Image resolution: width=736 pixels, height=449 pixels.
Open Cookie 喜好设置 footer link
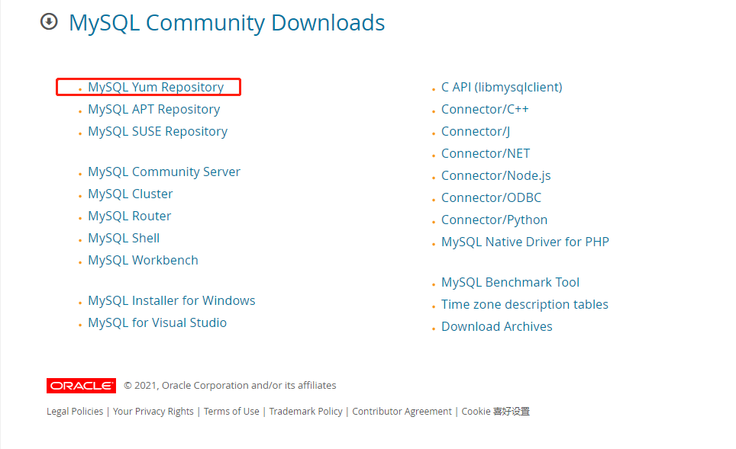[x=496, y=411]
